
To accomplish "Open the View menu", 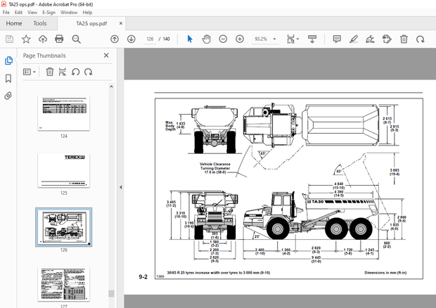I will pos(32,13).
